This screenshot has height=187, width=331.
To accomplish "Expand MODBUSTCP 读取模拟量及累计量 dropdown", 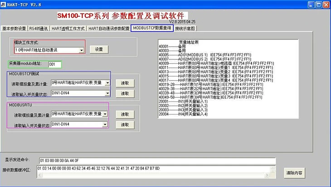I will coord(107,83).
